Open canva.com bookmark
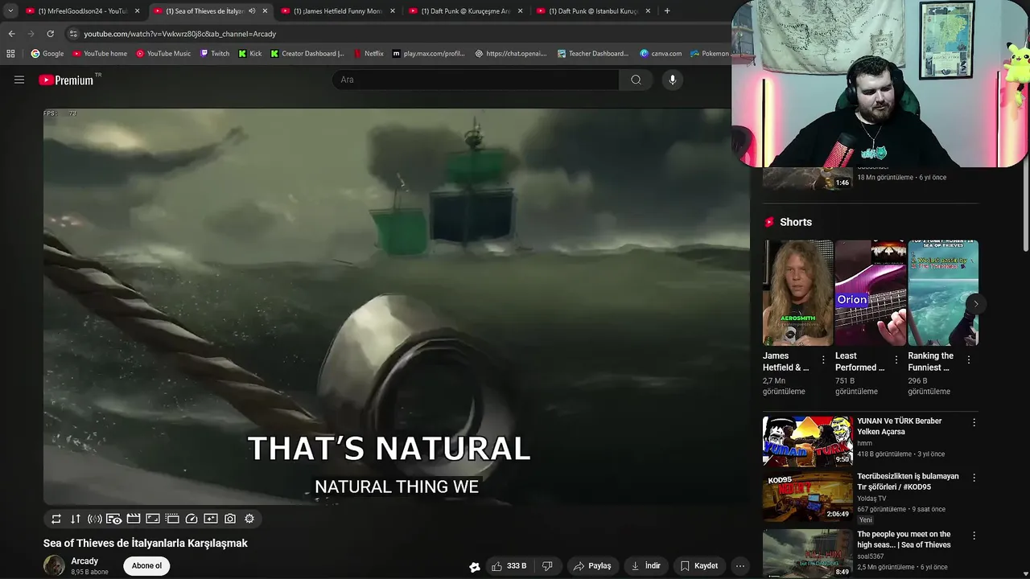This screenshot has width=1030, height=579. pyautogui.click(x=661, y=54)
